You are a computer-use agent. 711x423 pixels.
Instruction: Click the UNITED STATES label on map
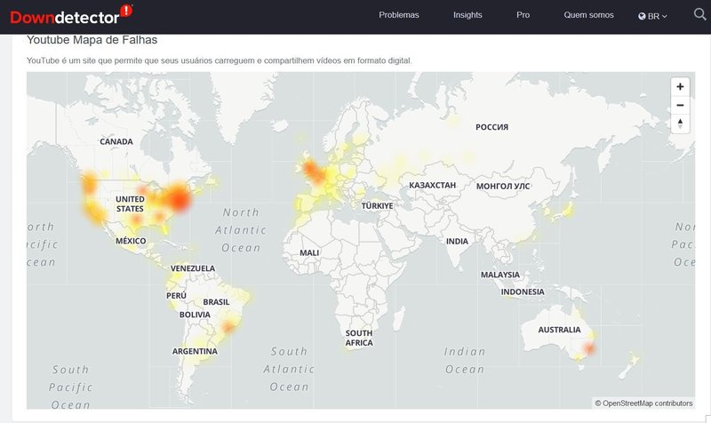(x=130, y=204)
